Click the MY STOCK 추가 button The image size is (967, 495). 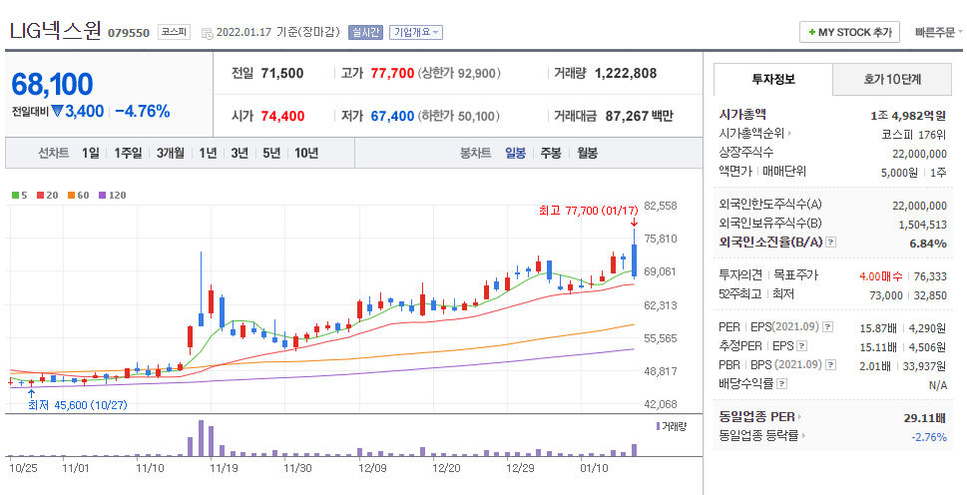849,32
